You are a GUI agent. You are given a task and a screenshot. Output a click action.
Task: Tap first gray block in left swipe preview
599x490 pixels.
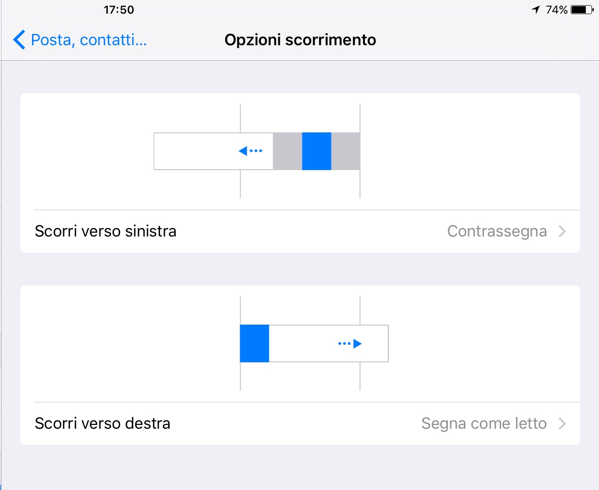coord(288,151)
